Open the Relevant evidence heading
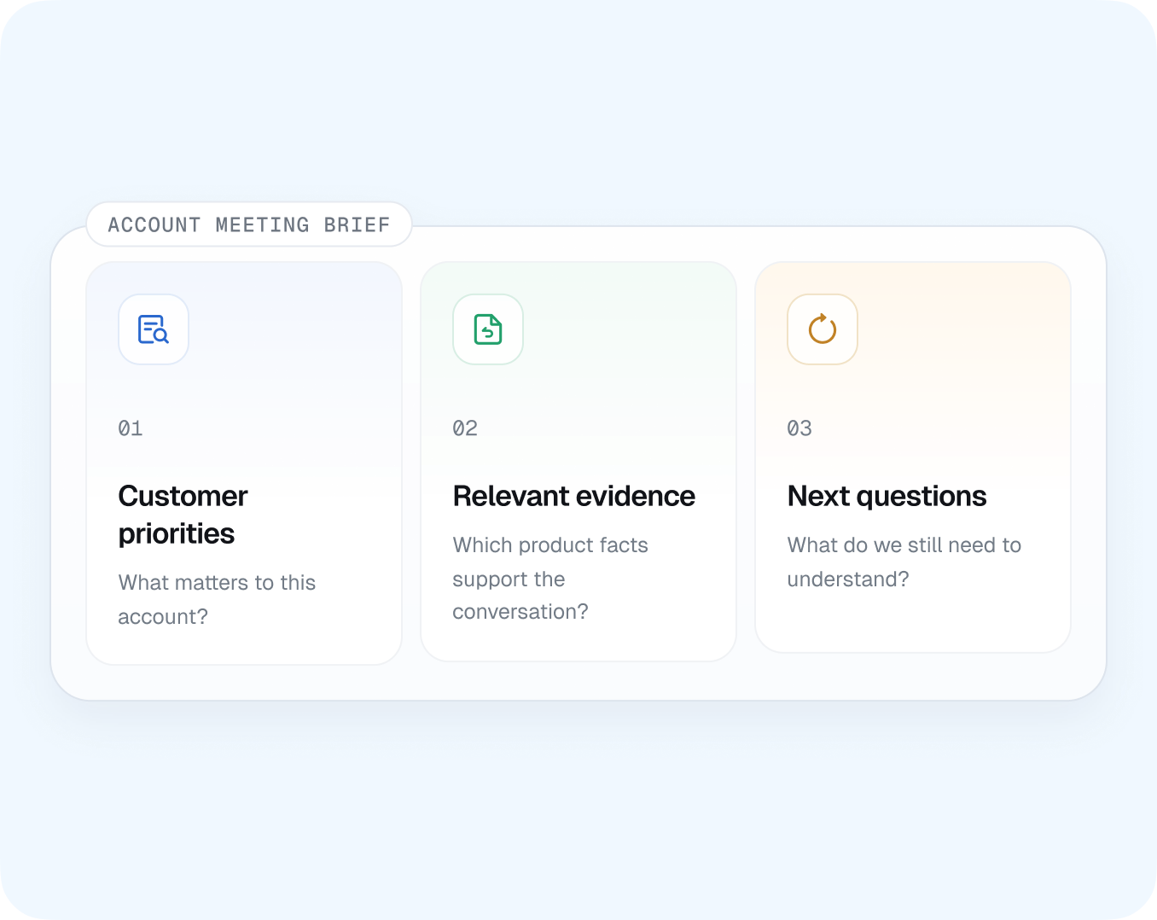 click(x=574, y=496)
